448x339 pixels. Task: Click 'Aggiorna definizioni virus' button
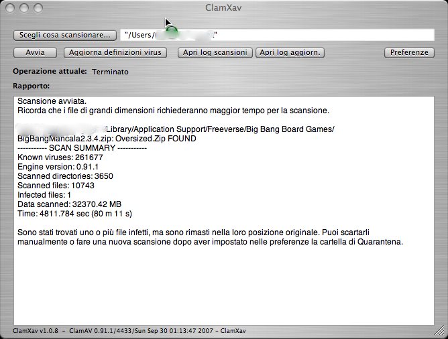[x=115, y=53]
